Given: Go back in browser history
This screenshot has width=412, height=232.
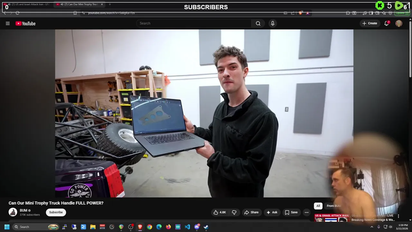Looking at the screenshot, I should [5, 13].
